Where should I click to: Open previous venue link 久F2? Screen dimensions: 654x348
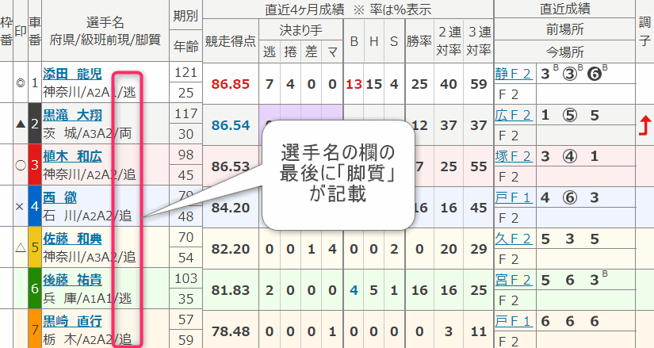tap(513, 239)
